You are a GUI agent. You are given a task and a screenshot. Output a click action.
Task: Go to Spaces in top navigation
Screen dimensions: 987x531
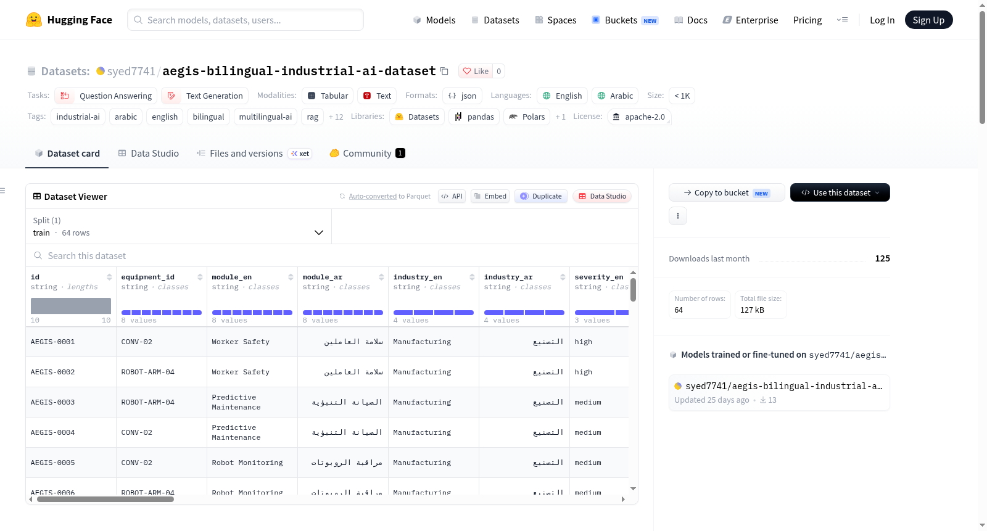tap(555, 20)
